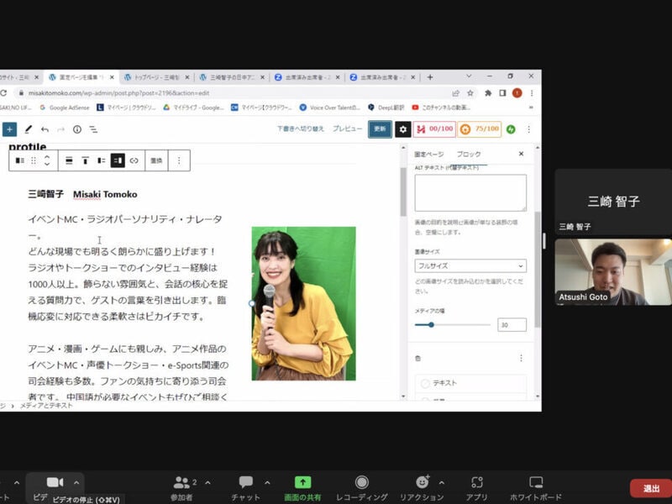Undo the last edit in WordPress editor
This screenshot has height=504, width=672.
(x=45, y=129)
